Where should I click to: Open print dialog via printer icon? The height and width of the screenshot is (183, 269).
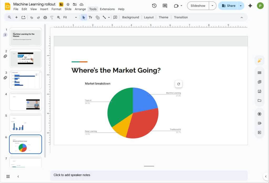pos(45,17)
